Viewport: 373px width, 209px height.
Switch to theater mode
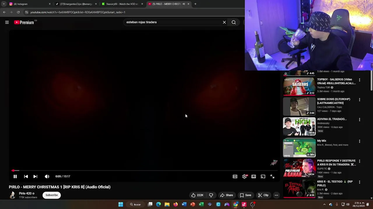coord(254,176)
